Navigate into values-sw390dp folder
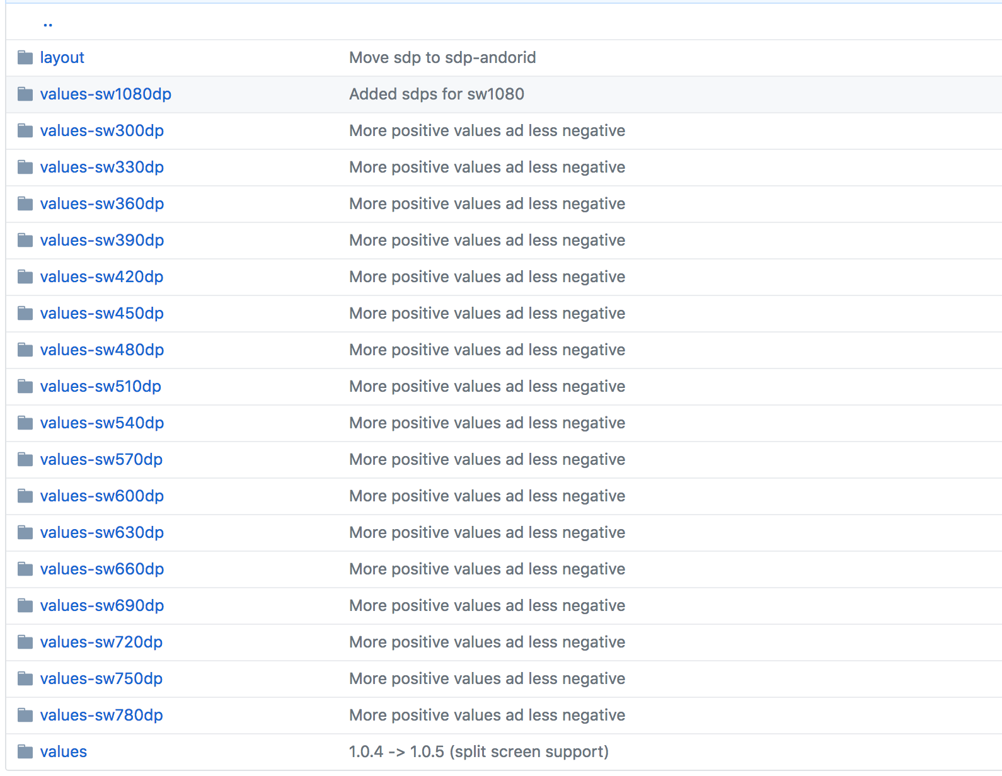The width and height of the screenshot is (1002, 776). [101, 241]
